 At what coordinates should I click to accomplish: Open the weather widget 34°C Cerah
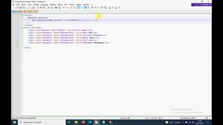pyautogui.click(x=173, y=122)
